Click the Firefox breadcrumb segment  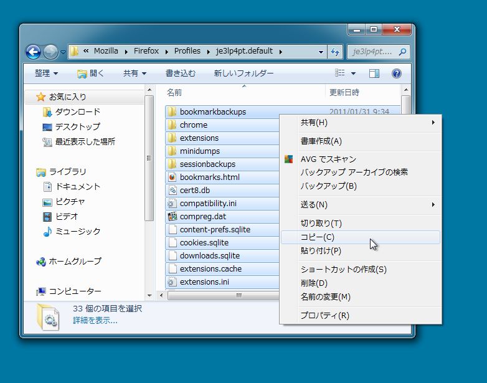pyautogui.click(x=146, y=51)
